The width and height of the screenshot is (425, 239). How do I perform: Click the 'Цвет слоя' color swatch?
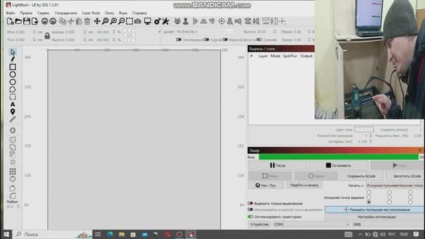pyautogui.click(x=364, y=130)
